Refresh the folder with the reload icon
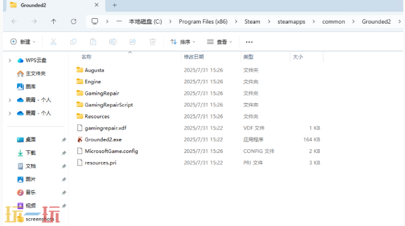The image size is (405, 226). pyautogui.click(x=74, y=21)
